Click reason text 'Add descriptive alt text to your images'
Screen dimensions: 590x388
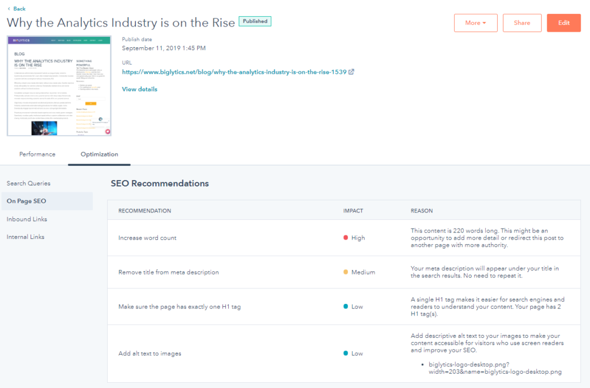click(x=487, y=343)
